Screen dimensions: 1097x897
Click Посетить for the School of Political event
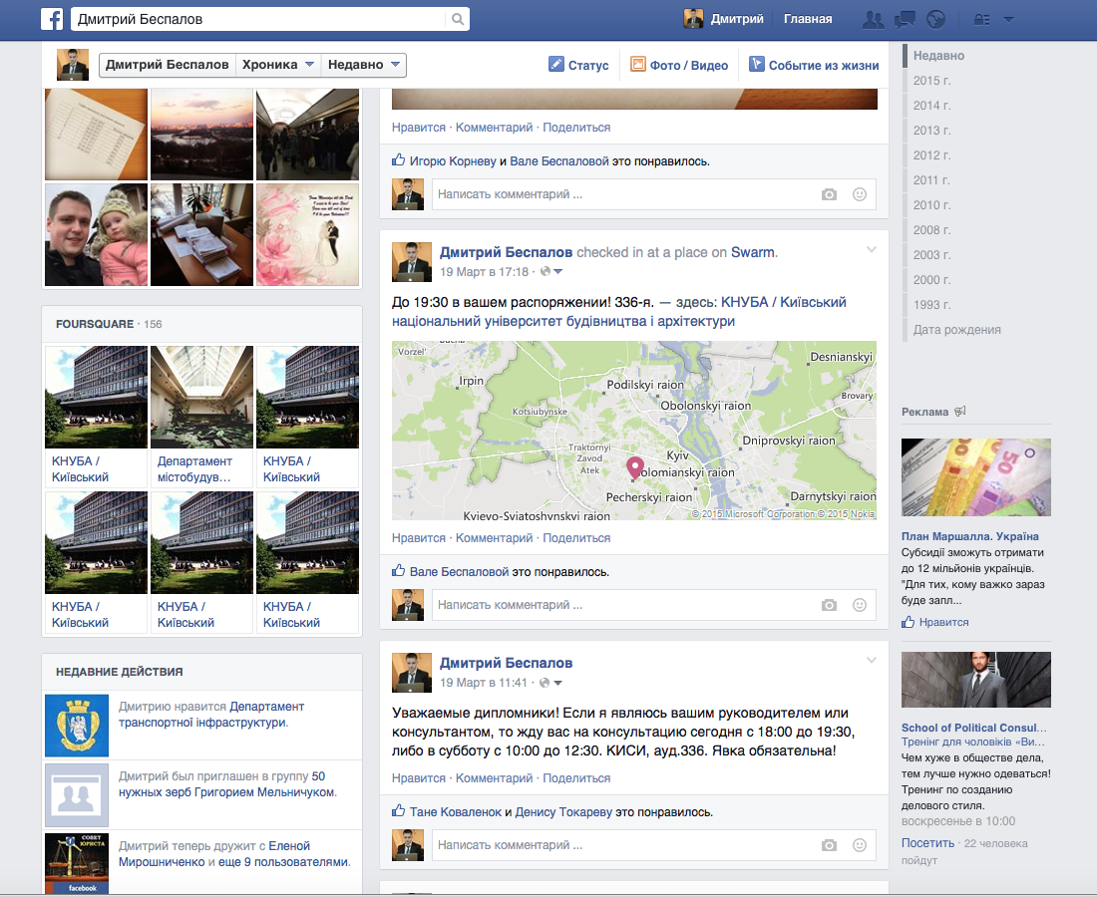pyautogui.click(x=927, y=843)
